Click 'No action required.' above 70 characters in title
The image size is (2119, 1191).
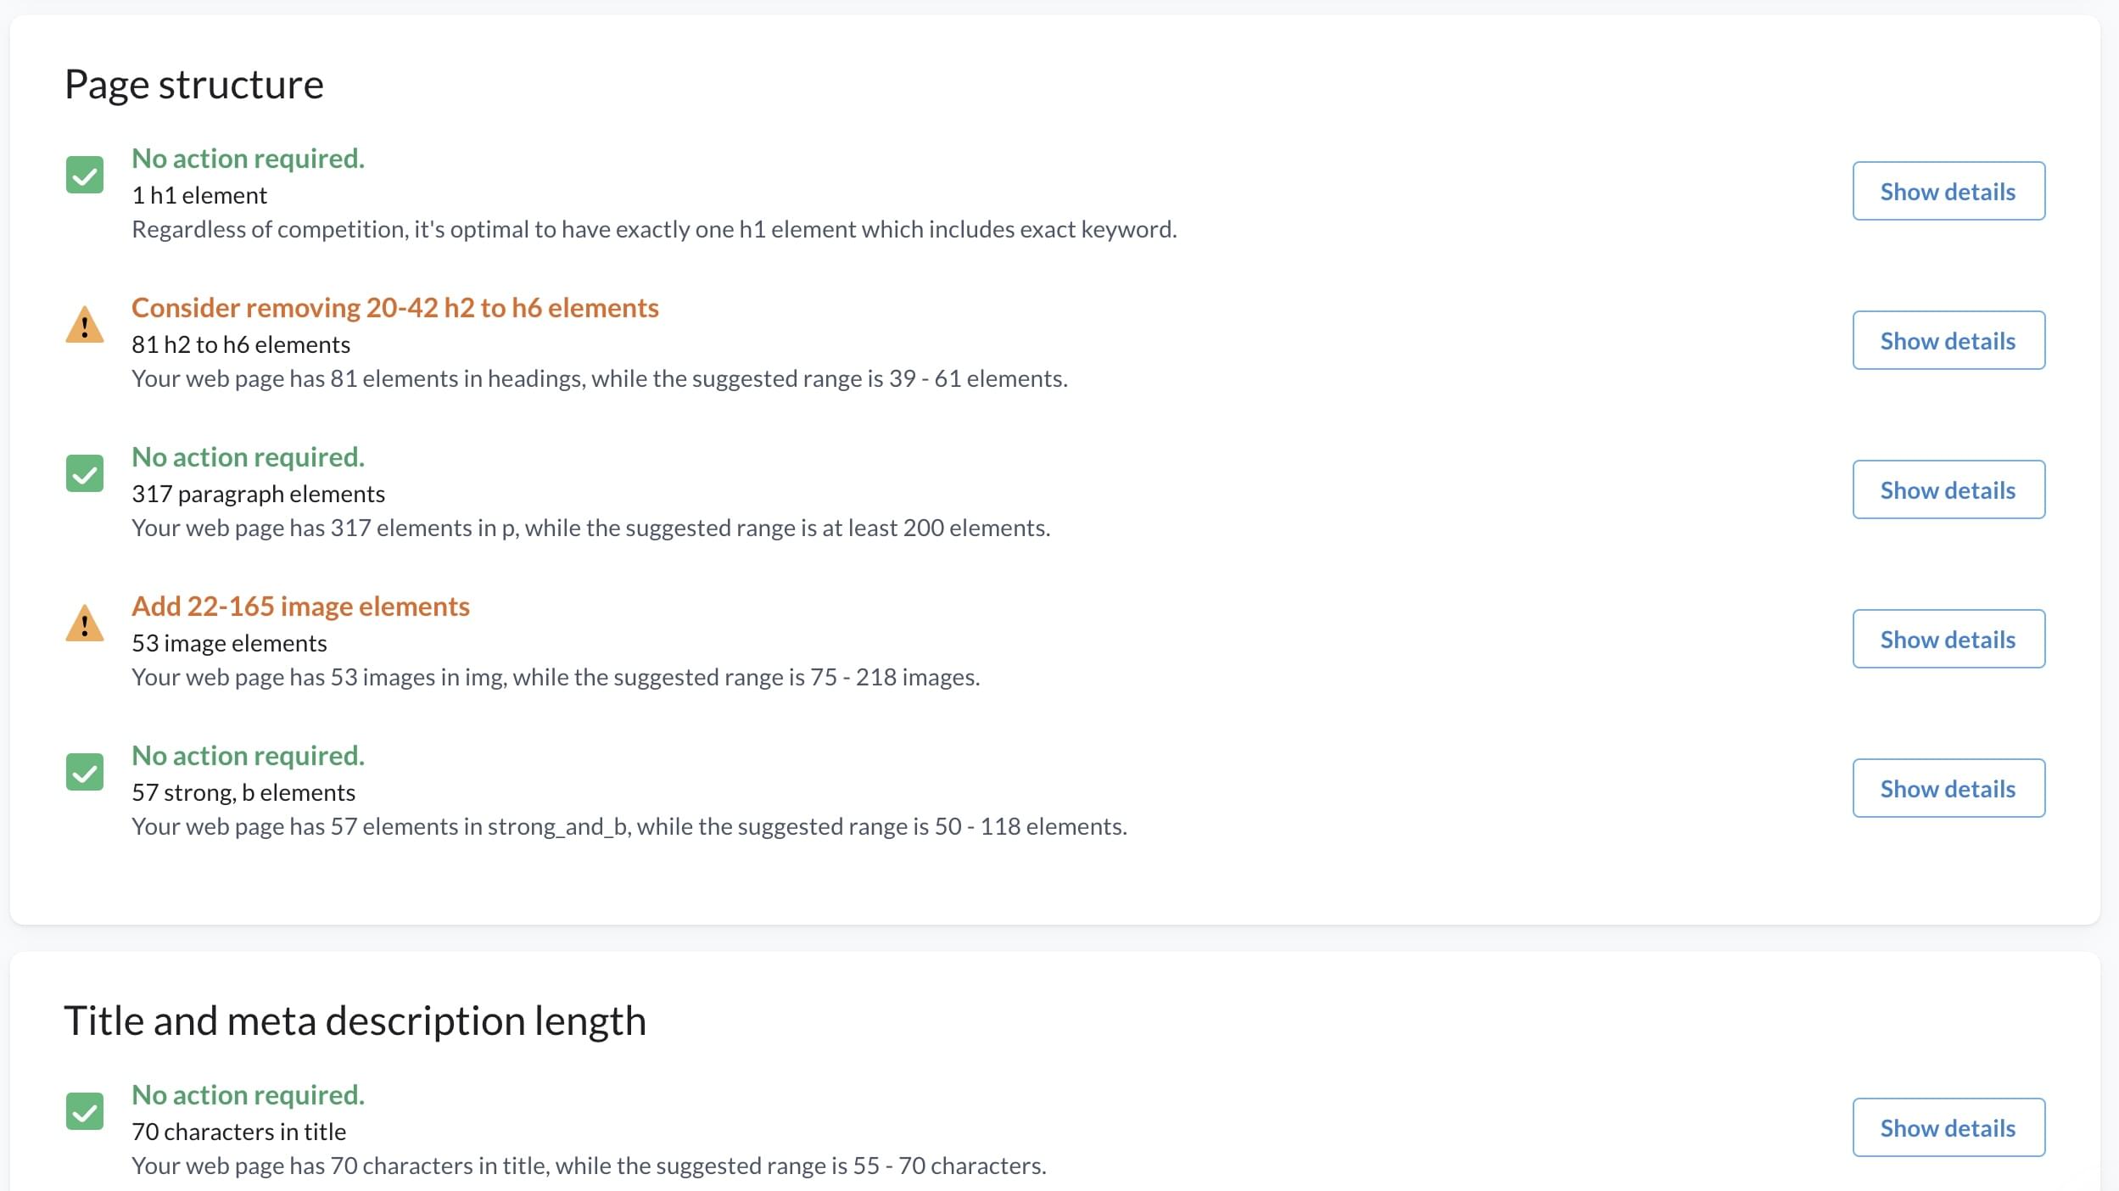tap(248, 1094)
